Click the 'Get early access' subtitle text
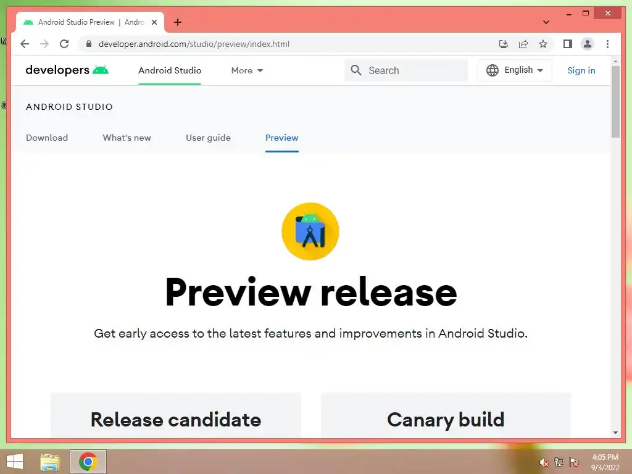 310,334
